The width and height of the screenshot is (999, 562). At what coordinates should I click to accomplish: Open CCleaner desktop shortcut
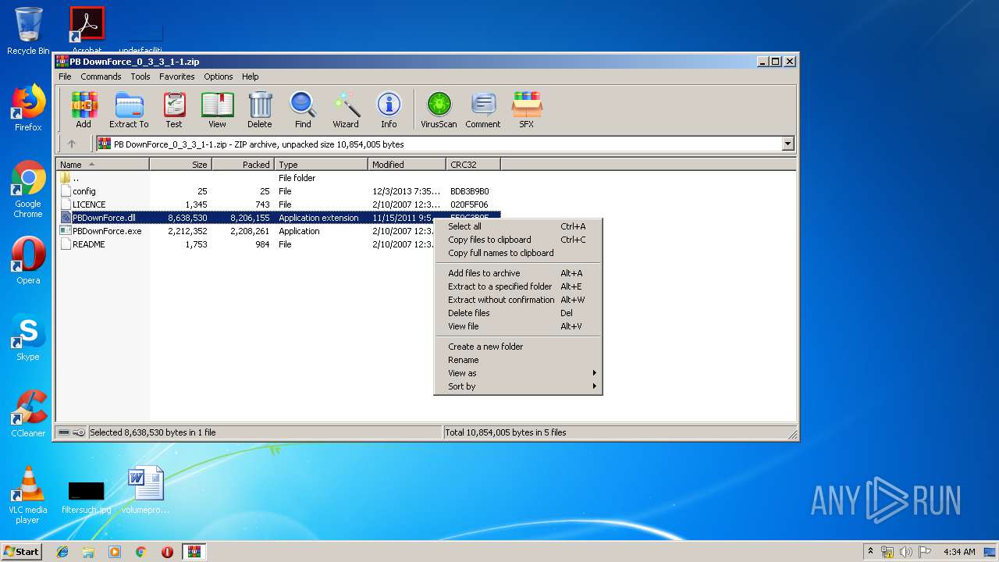(x=28, y=414)
